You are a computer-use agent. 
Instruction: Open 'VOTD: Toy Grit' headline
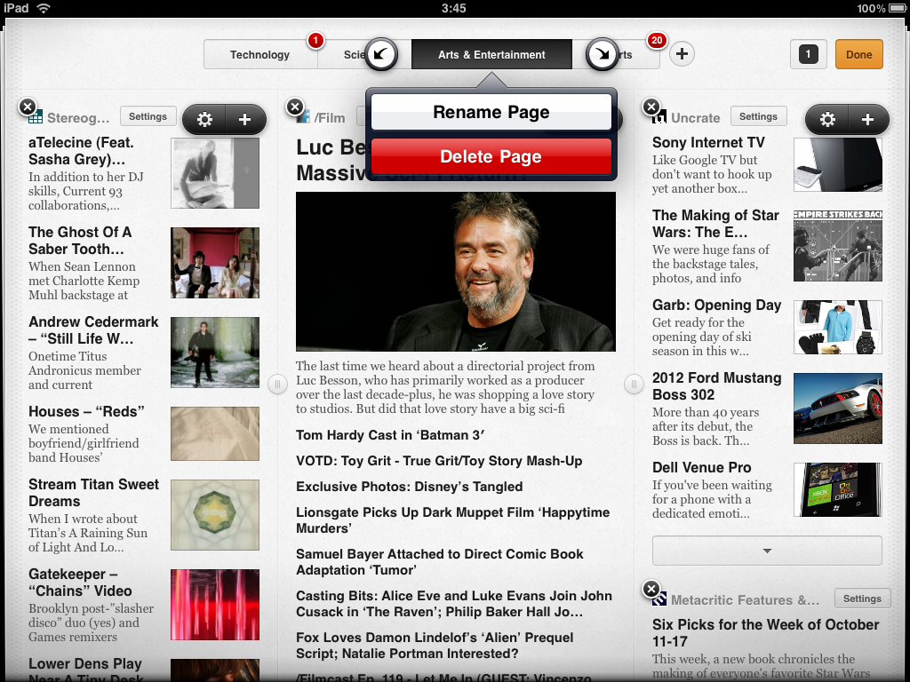click(x=439, y=461)
